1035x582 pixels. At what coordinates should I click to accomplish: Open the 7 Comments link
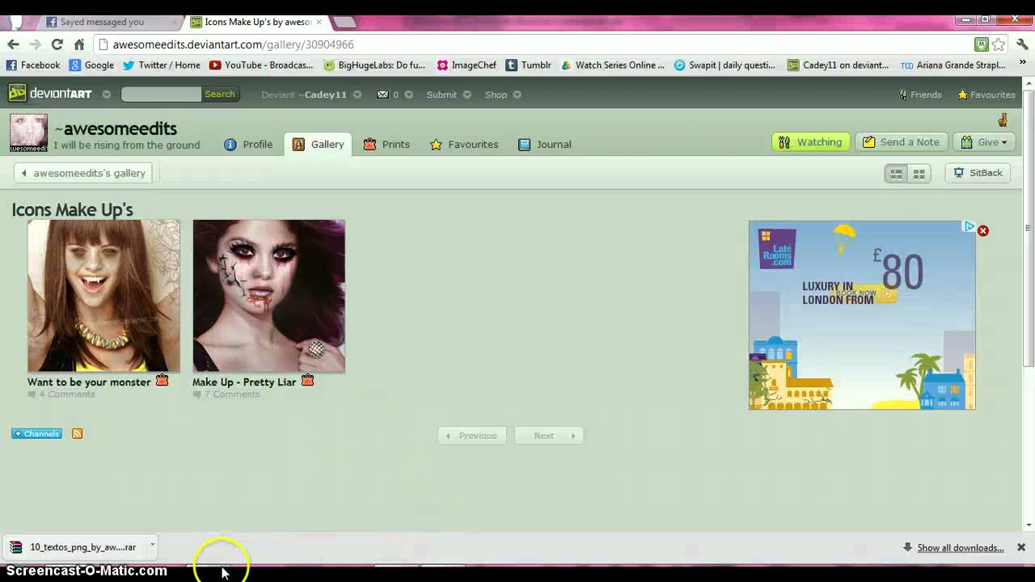pos(232,394)
